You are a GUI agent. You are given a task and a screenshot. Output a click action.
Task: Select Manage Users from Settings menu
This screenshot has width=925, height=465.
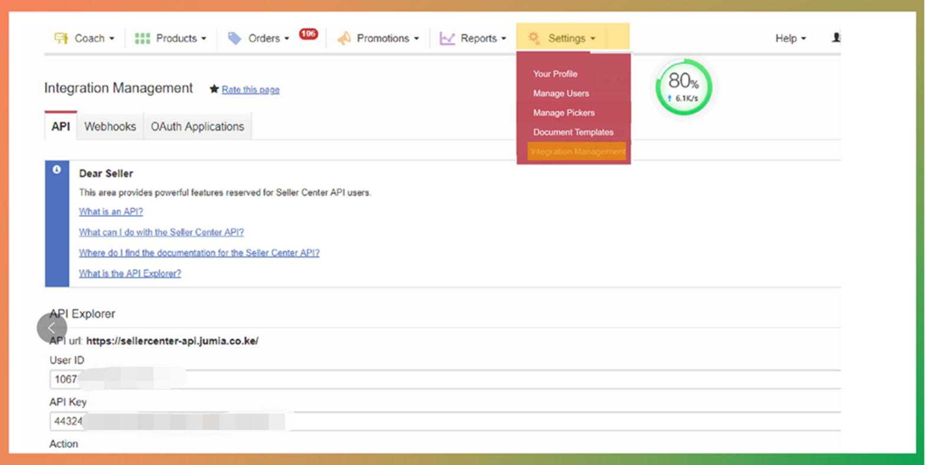(x=561, y=93)
